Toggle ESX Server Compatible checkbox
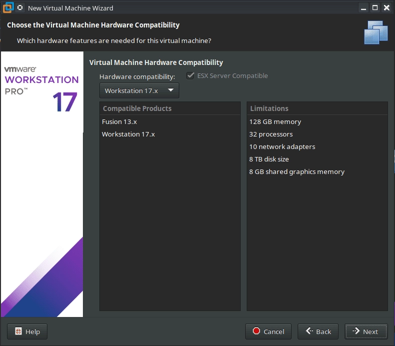Viewport: 395px width, 346px height. (x=190, y=75)
